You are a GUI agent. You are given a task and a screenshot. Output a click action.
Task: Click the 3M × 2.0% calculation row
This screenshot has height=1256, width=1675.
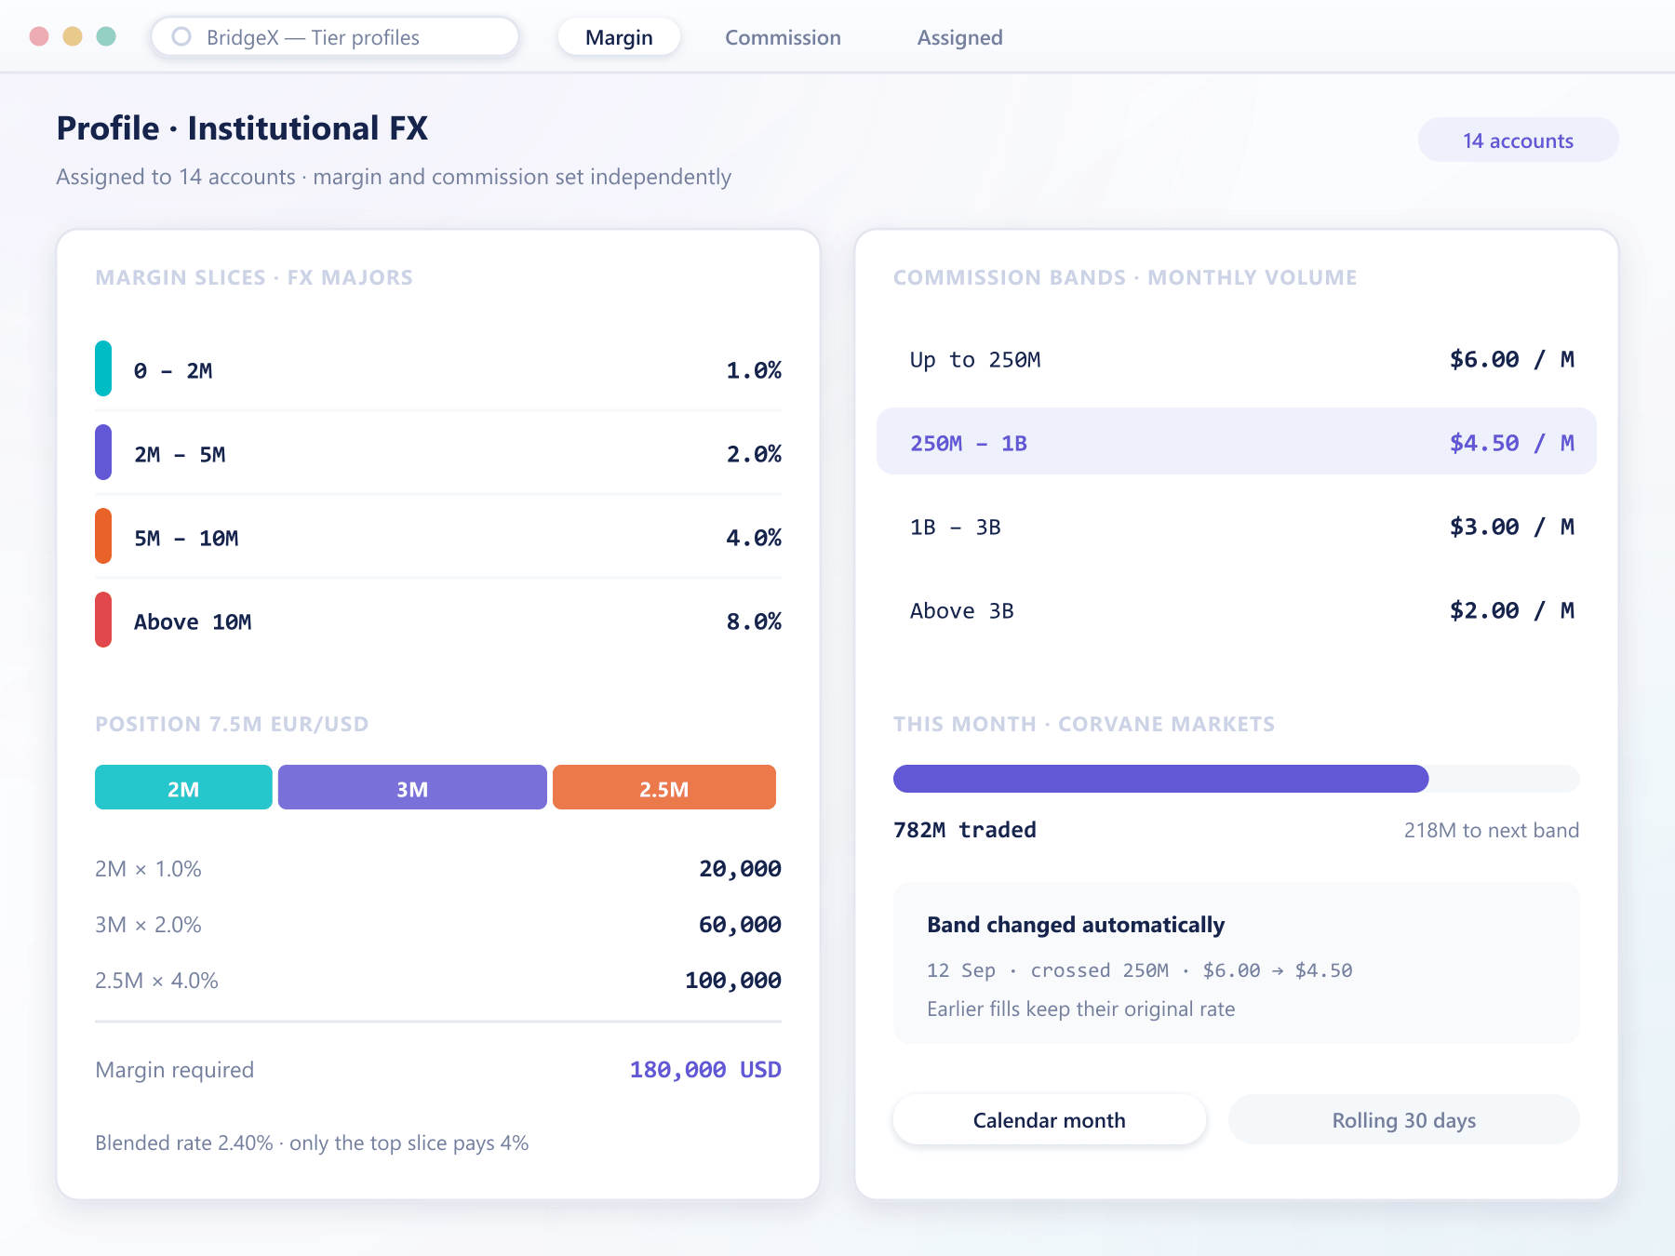[x=438, y=925]
